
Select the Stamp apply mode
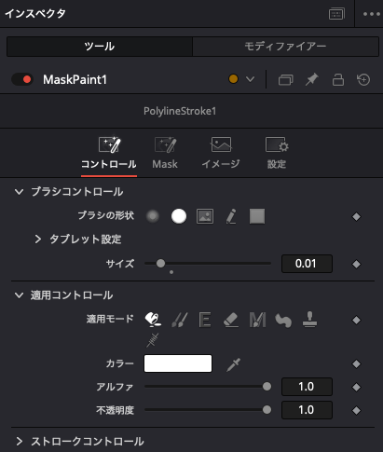pos(309,320)
